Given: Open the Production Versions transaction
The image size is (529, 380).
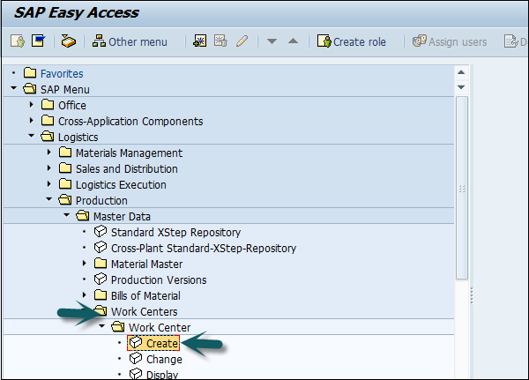Looking at the screenshot, I should coord(159,279).
